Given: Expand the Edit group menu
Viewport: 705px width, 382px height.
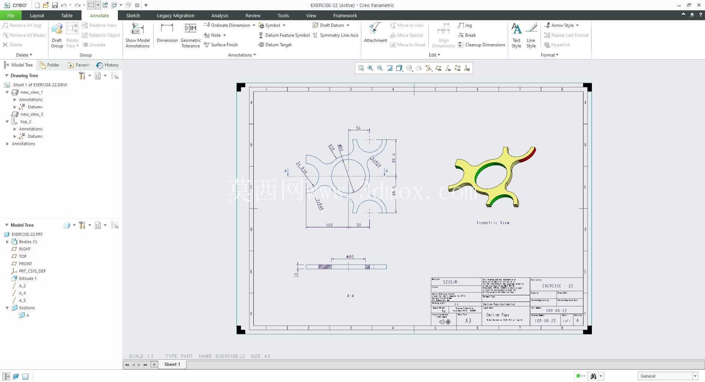Looking at the screenshot, I should click(434, 55).
